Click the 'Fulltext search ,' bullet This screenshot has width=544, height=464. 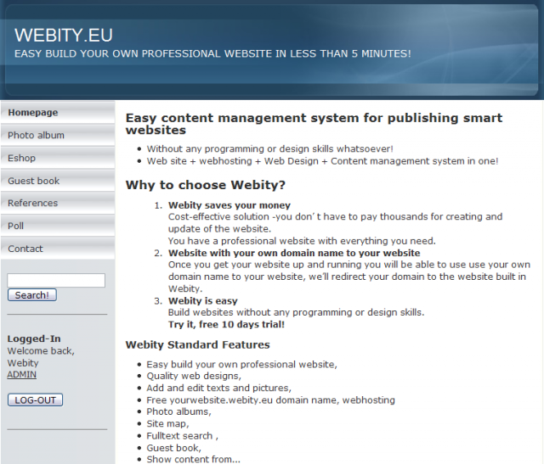click(182, 436)
